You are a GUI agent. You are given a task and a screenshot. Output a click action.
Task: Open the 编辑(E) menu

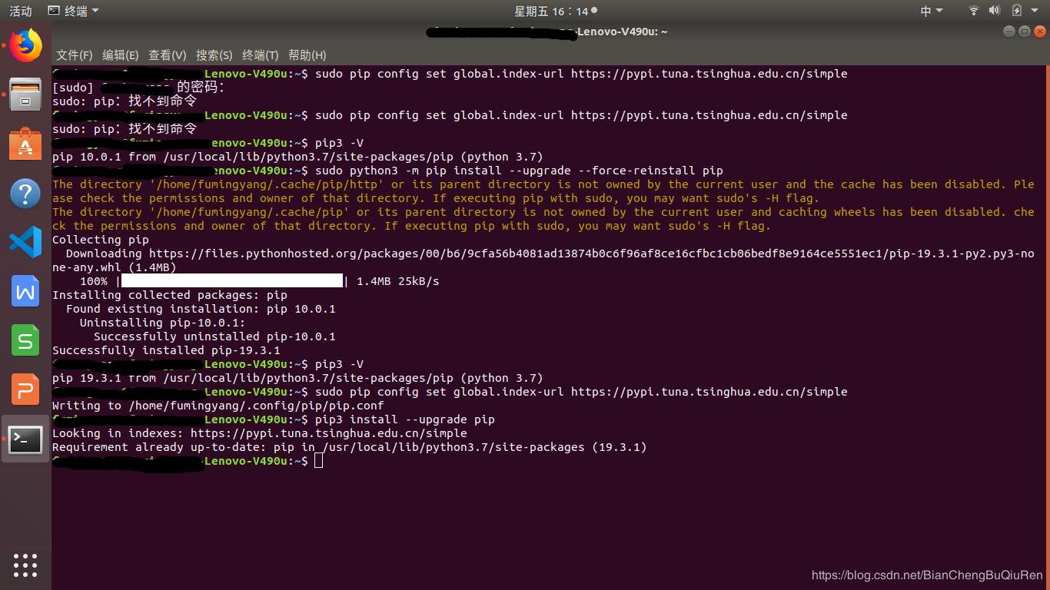coord(120,55)
